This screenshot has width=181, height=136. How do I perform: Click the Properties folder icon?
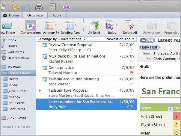(171, 25)
